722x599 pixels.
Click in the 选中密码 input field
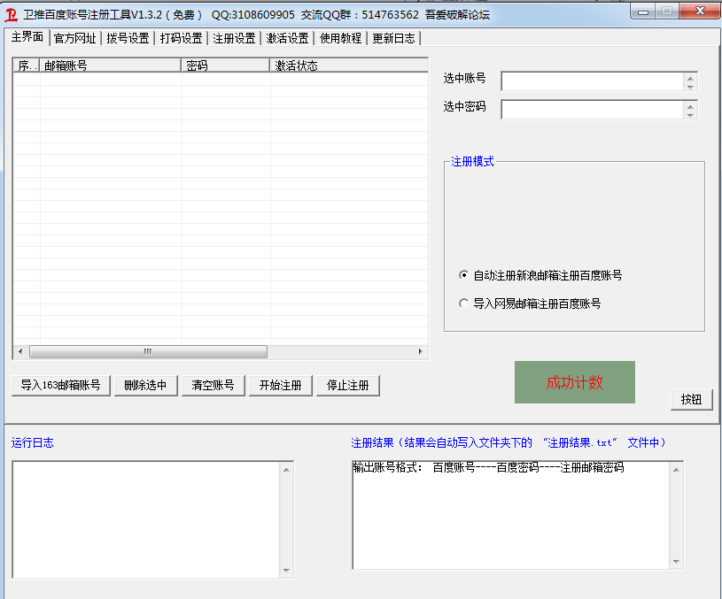(593, 110)
